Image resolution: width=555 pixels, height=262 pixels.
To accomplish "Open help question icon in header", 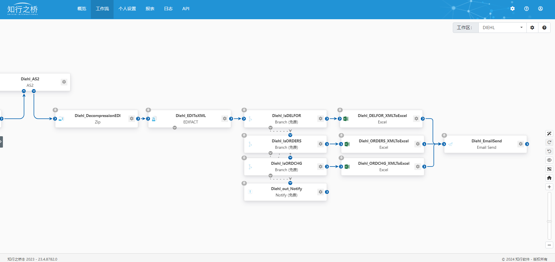I will pyautogui.click(x=526, y=9).
